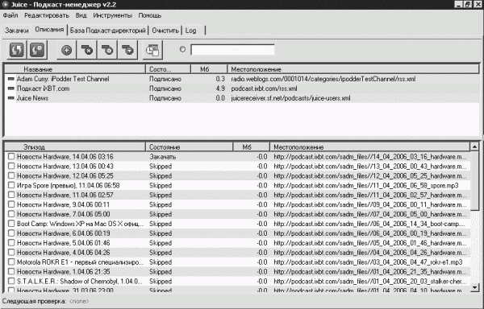Click the podcast.ixbt.com/rss.xml location cell
Image resolution: width=484 pixels, height=309 pixels.
pos(265,89)
